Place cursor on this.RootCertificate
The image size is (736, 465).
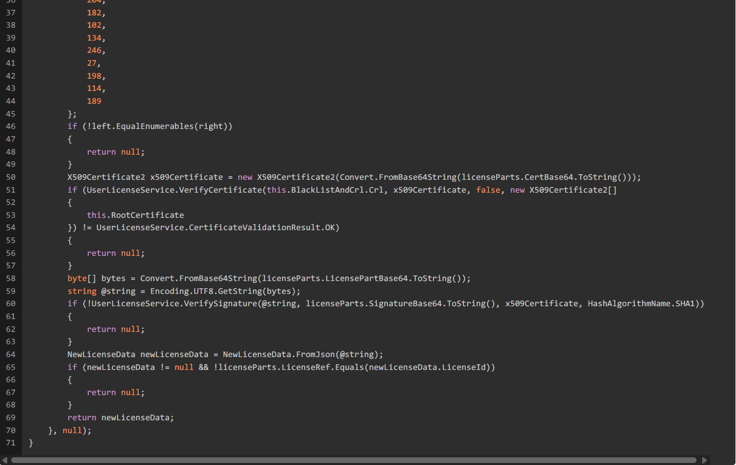(x=135, y=215)
